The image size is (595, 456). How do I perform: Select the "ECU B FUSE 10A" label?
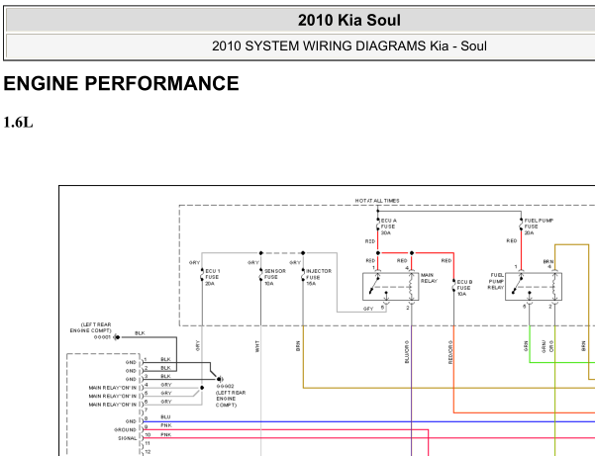(x=464, y=288)
